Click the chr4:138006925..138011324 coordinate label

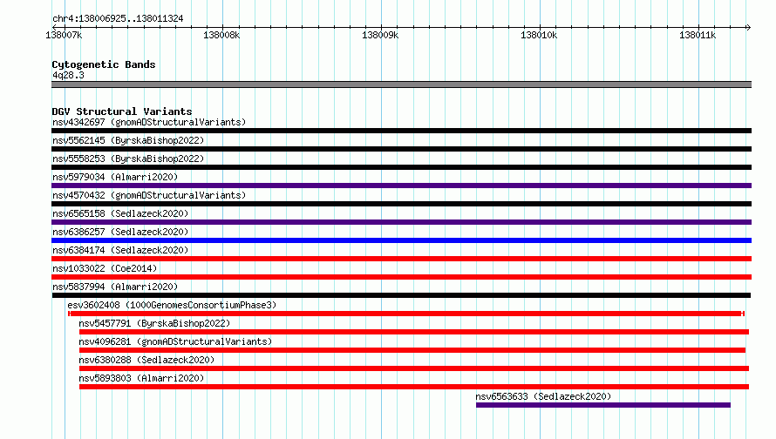[118, 18]
